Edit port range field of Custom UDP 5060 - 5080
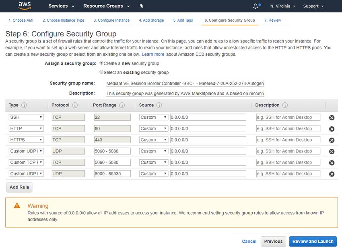The width and height of the screenshot is (342, 252). 112,151
